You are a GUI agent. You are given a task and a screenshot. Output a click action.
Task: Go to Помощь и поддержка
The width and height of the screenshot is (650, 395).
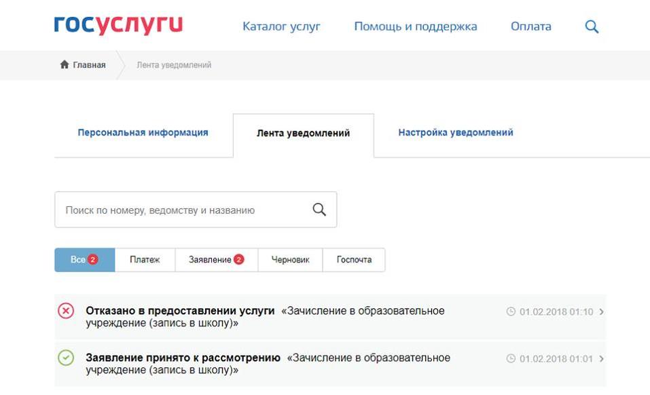[415, 27]
